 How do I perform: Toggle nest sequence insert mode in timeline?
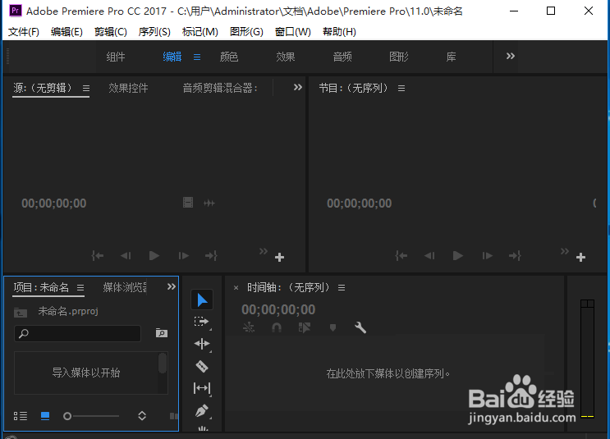click(x=249, y=327)
